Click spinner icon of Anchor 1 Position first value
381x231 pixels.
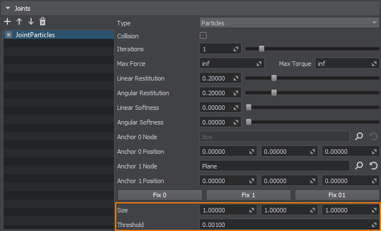click(x=252, y=181)
